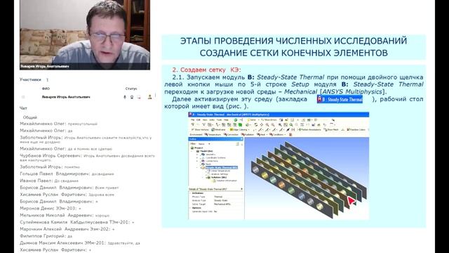Click the chat message Хисамиев Руслан: Здорова всем

[x=67, y=195]
